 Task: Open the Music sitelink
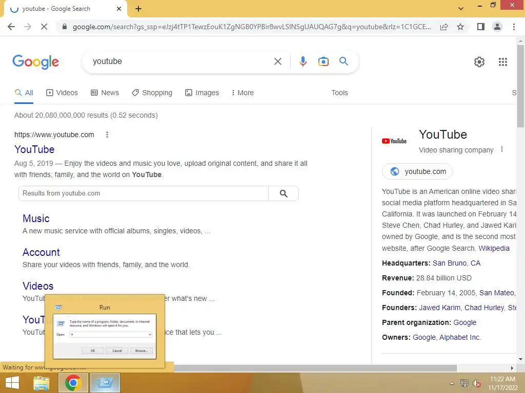36,219
